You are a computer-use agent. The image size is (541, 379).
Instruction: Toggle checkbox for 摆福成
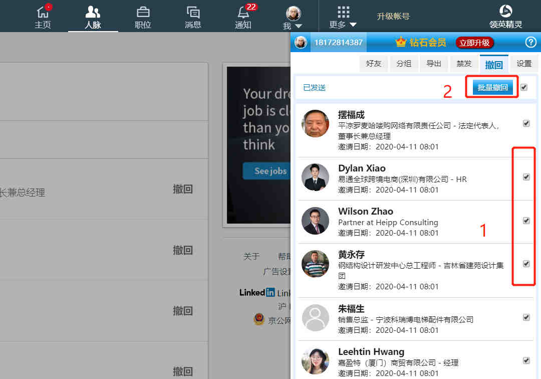coord(526,123)
